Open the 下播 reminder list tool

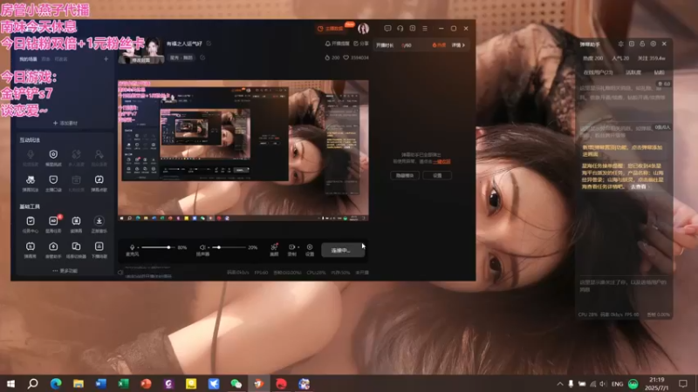99,249
